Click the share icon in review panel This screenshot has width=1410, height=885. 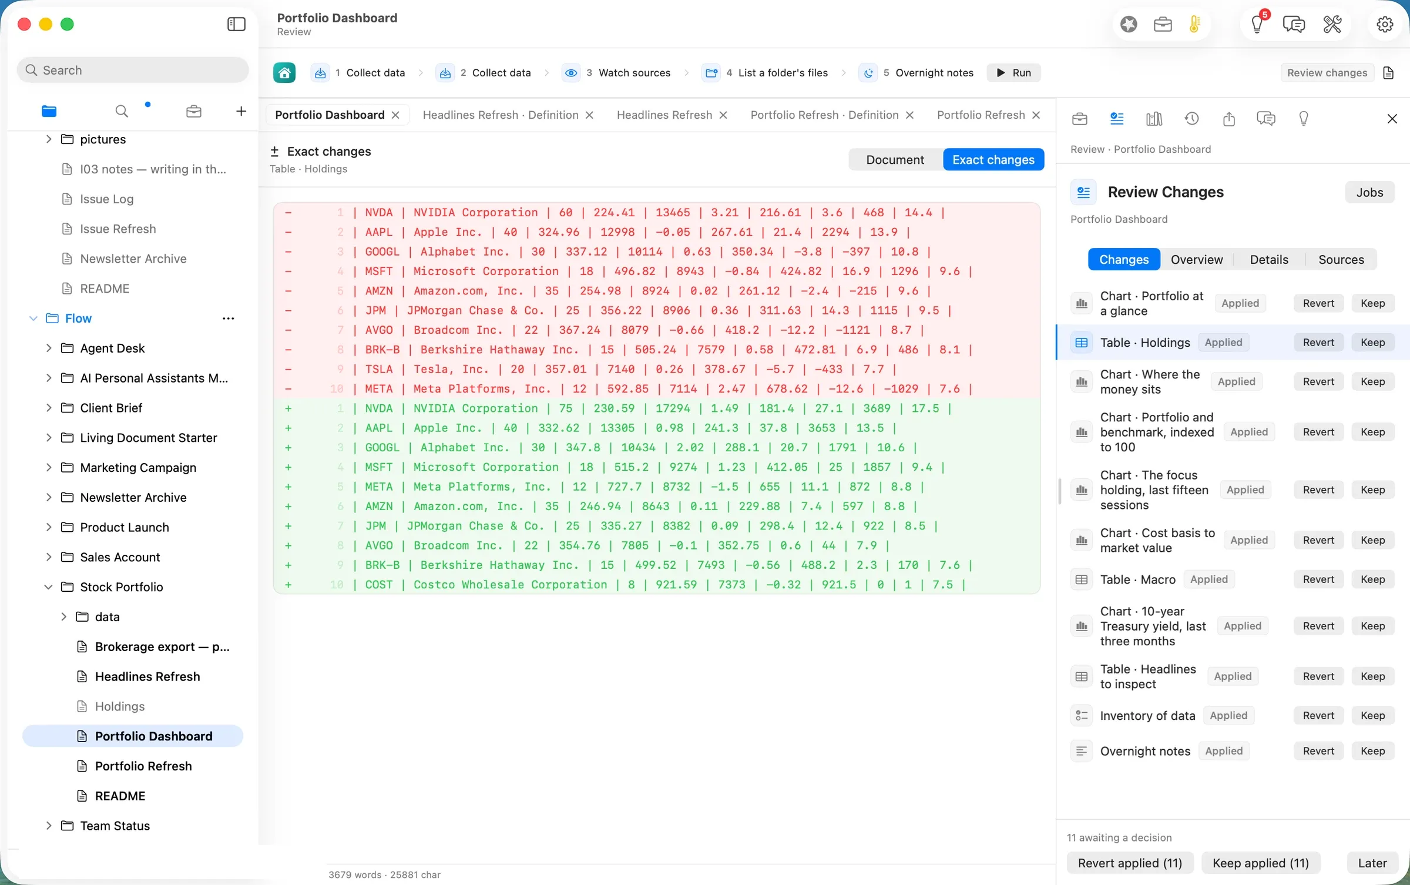[1228, 119]
